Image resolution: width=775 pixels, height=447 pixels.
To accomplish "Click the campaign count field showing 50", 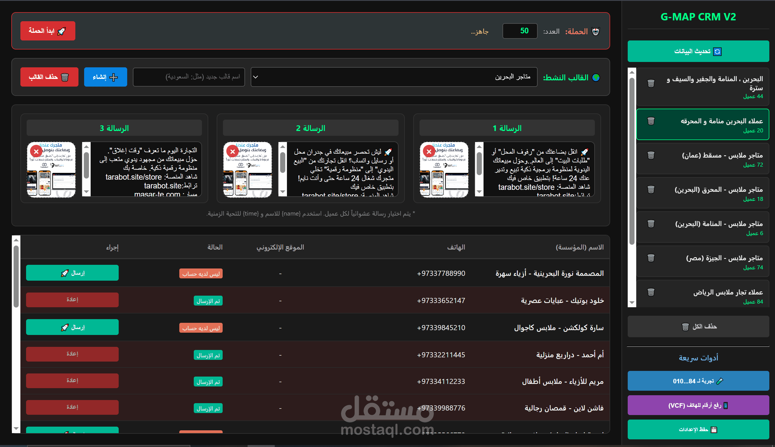I will tap(520, 31).
